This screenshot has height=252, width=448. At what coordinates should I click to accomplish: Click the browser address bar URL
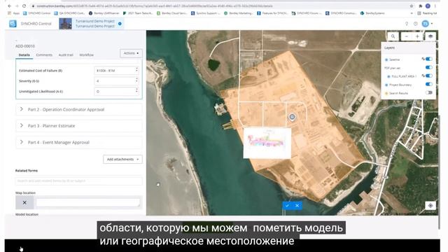(x=154, y=6)
